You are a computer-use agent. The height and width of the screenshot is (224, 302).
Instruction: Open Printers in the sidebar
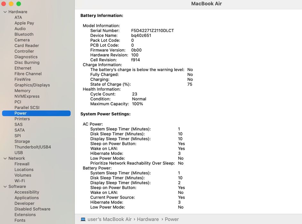[x=22, y=119]
